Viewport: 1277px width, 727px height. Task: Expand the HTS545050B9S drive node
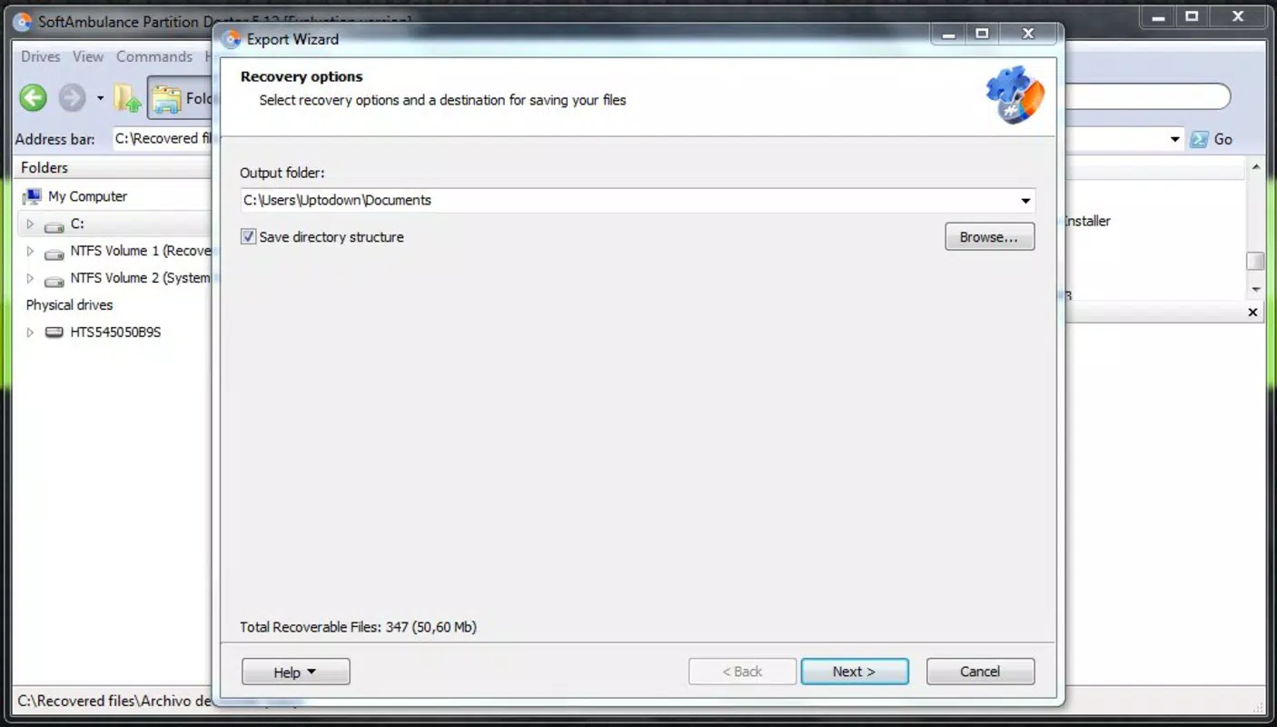point(30,333)
